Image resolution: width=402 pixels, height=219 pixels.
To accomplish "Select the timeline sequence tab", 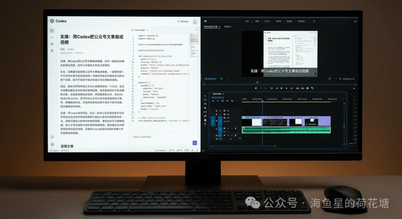I will pyautogui.click(x=217, y=94).
